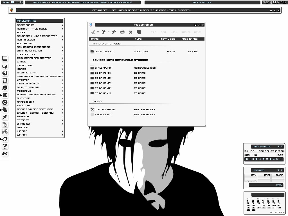288x216 pixels.
Task: Click the refresh arrows icon in My Computer toolbar
Action: coord(122,32)
